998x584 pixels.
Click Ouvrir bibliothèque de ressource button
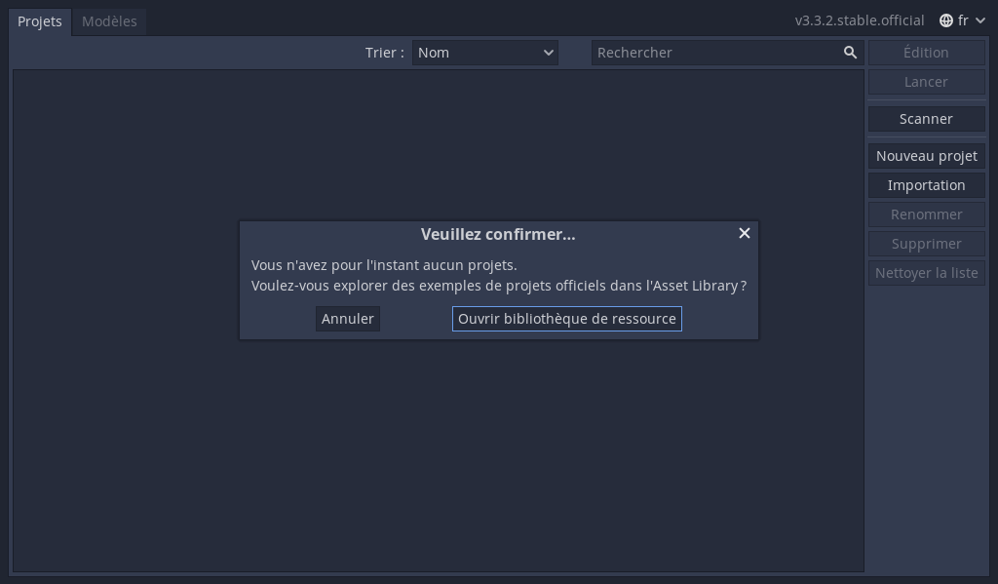(x=566, y=319)
